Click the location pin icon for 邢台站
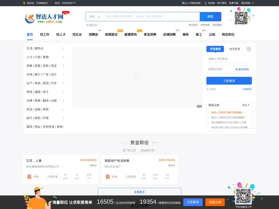Image resolution: width=279 pixels, height=209 pixels. click(x=24, y=3)
